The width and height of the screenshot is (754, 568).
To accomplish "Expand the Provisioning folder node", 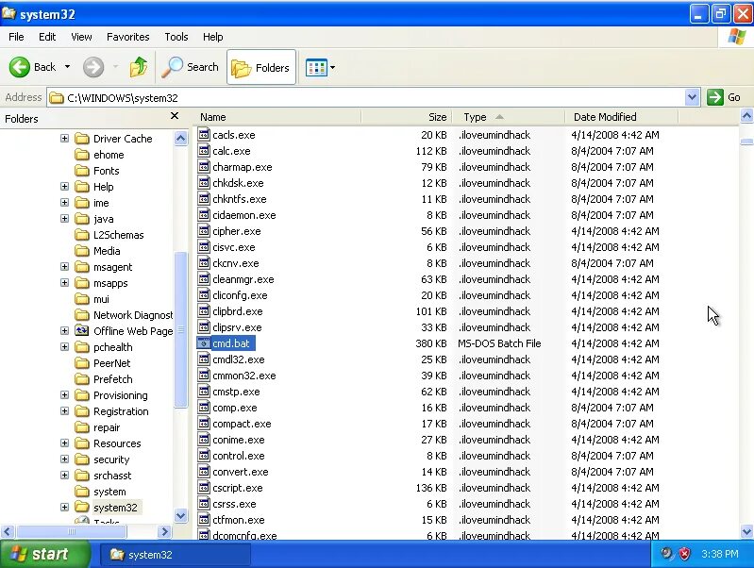I will (x=64, y=394).
